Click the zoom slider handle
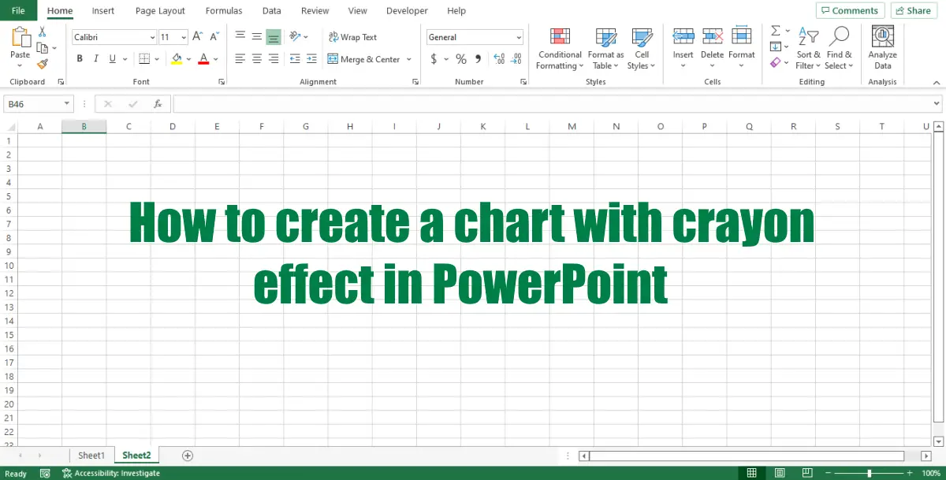The width and height of the screenshot is (946, 480). coord(870,473)
